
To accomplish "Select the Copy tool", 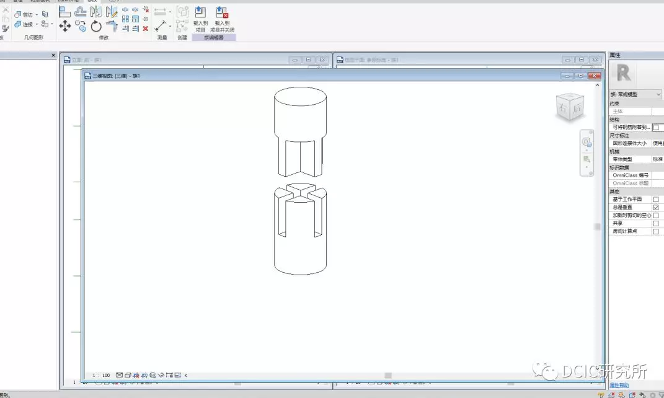I will point(80,26).
